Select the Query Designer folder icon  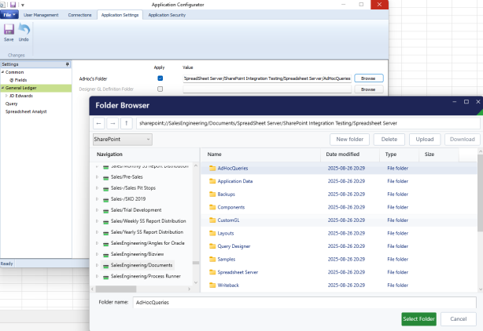pos(212,246)
